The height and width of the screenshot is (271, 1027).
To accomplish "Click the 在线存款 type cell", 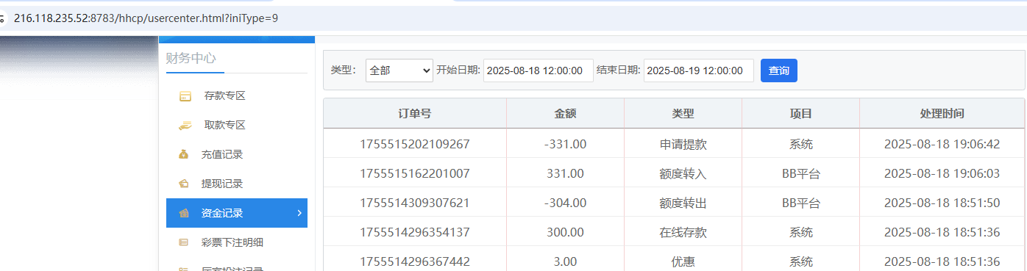I will pyautogui.click(x=683, y=232).
